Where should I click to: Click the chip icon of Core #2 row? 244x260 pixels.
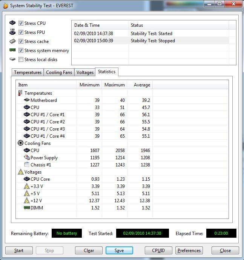tap(27, 122)
